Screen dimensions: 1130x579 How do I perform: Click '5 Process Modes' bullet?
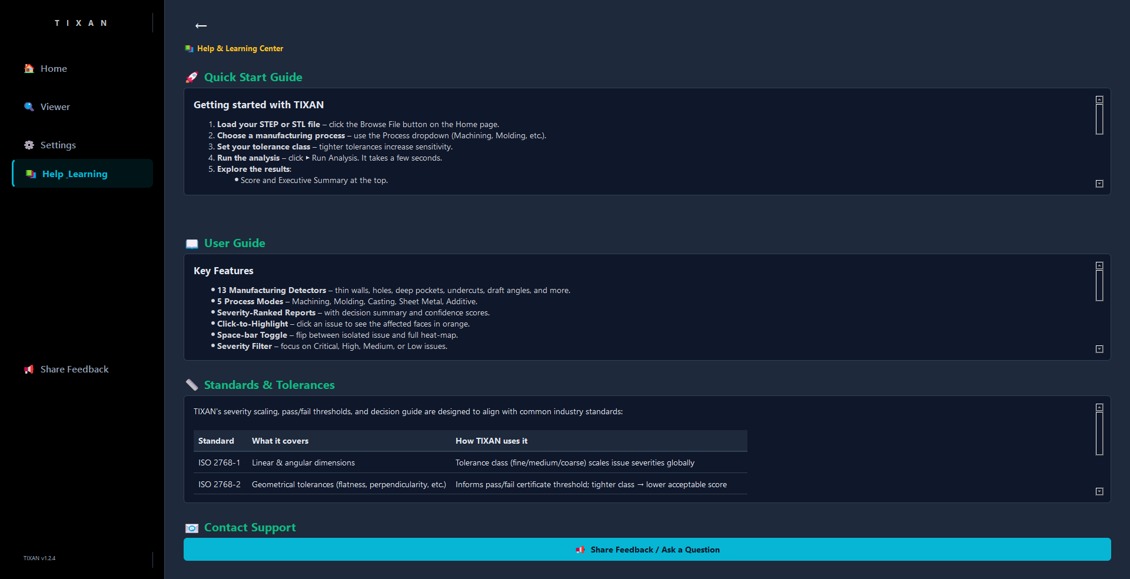pos(250,302)
